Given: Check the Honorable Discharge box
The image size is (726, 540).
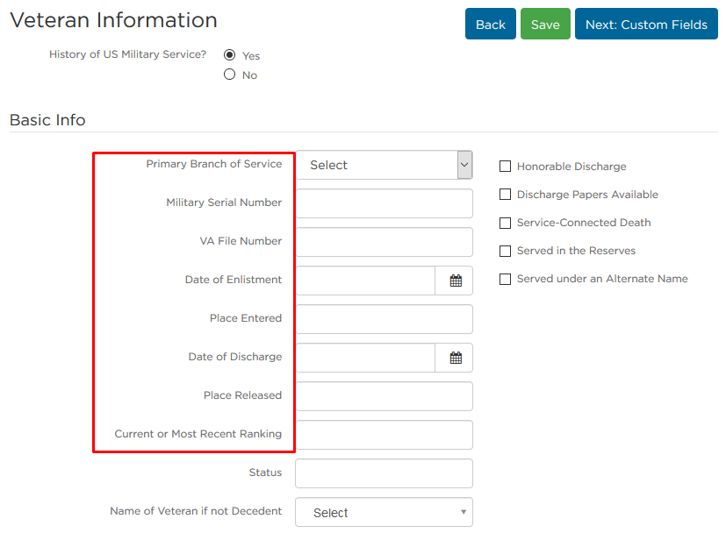Looking at the screenshot, I should [x=505, y=166].
